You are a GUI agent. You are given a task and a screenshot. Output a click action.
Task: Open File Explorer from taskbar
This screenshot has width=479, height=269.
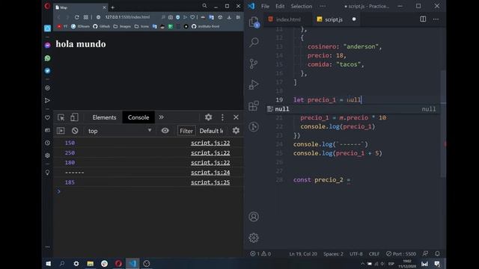click(90, 264)
